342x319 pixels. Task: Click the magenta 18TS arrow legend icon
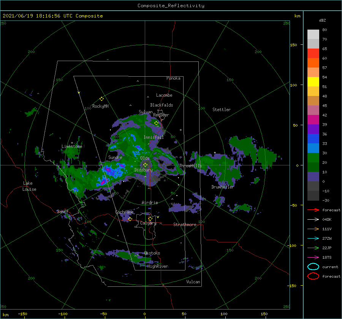pyautogui.click(x=313, y=258)
